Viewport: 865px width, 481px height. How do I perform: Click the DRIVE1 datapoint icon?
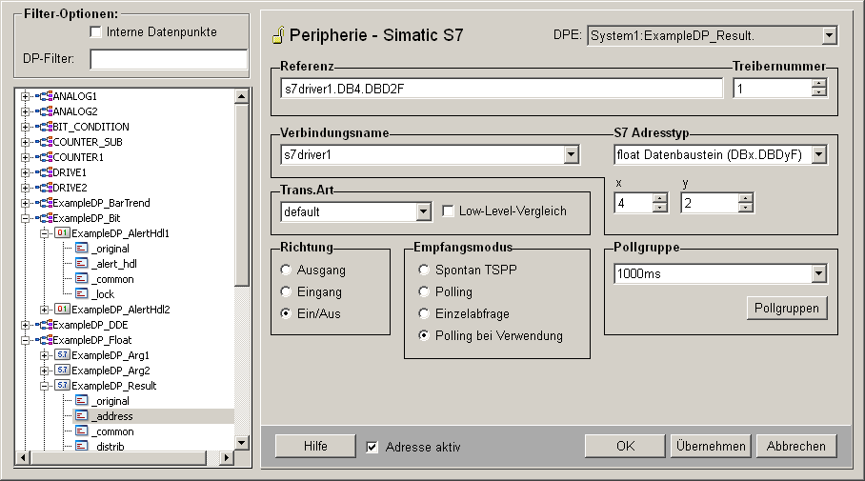[45, 172]
